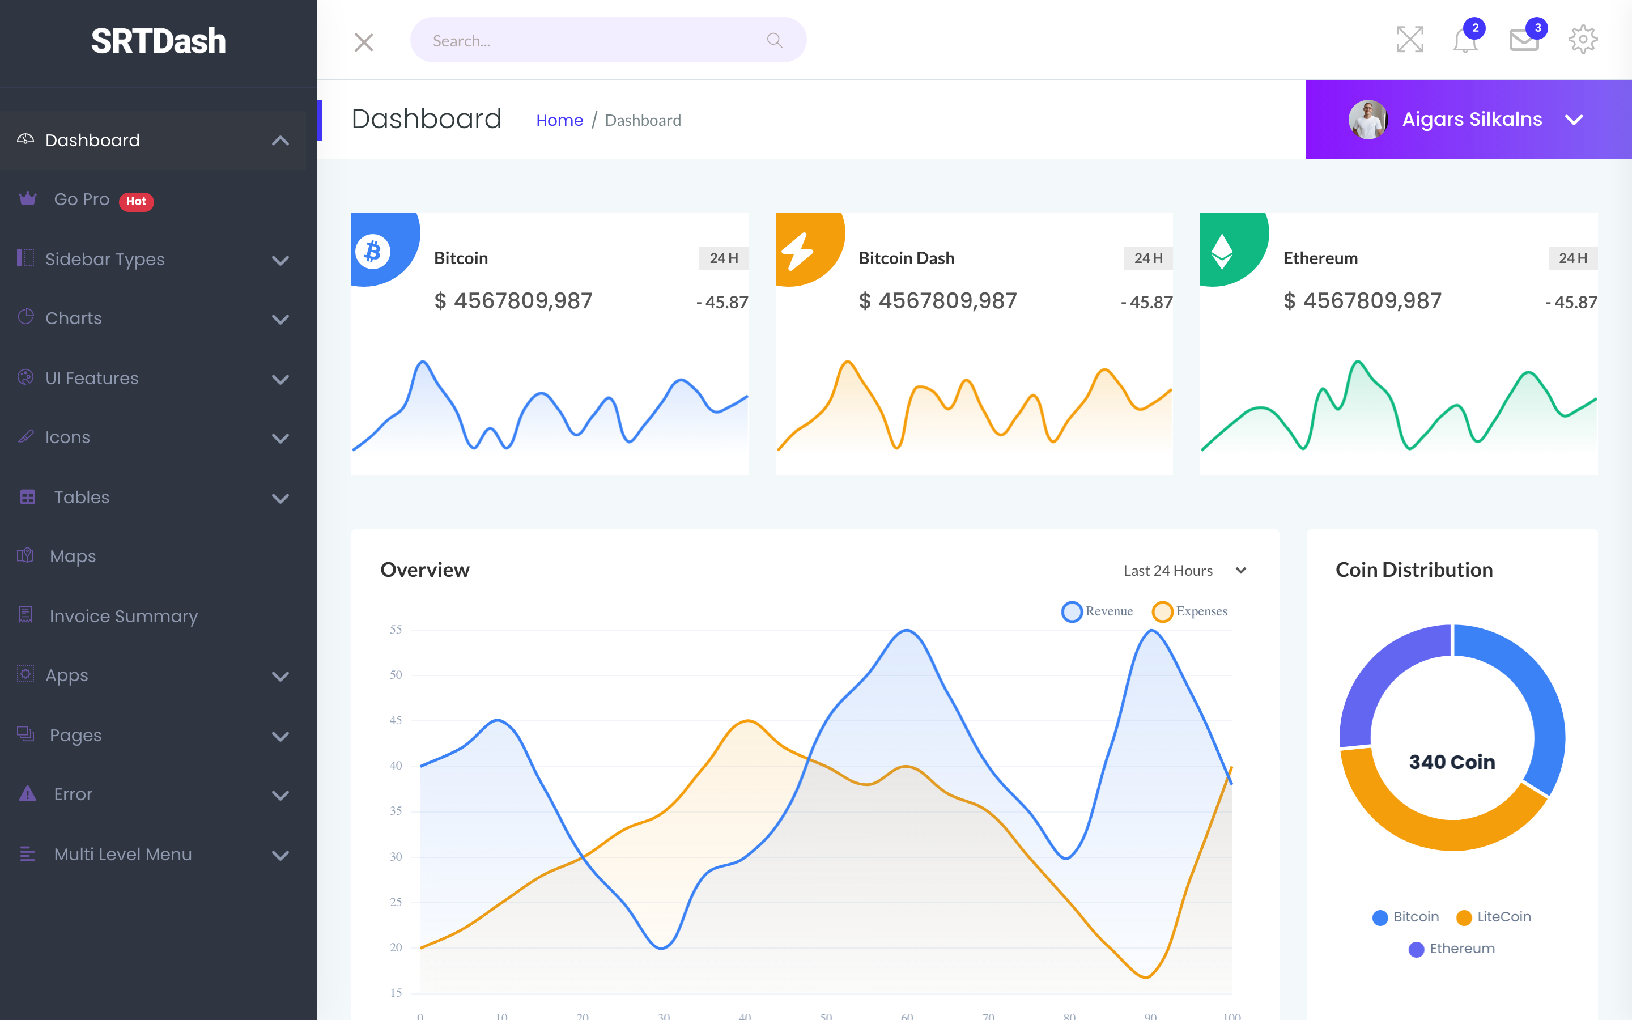This screenshot has height=1020, width=1632.
Task: Toggle Expenses series in Overview legend
Action: [x=1189, y=611]
